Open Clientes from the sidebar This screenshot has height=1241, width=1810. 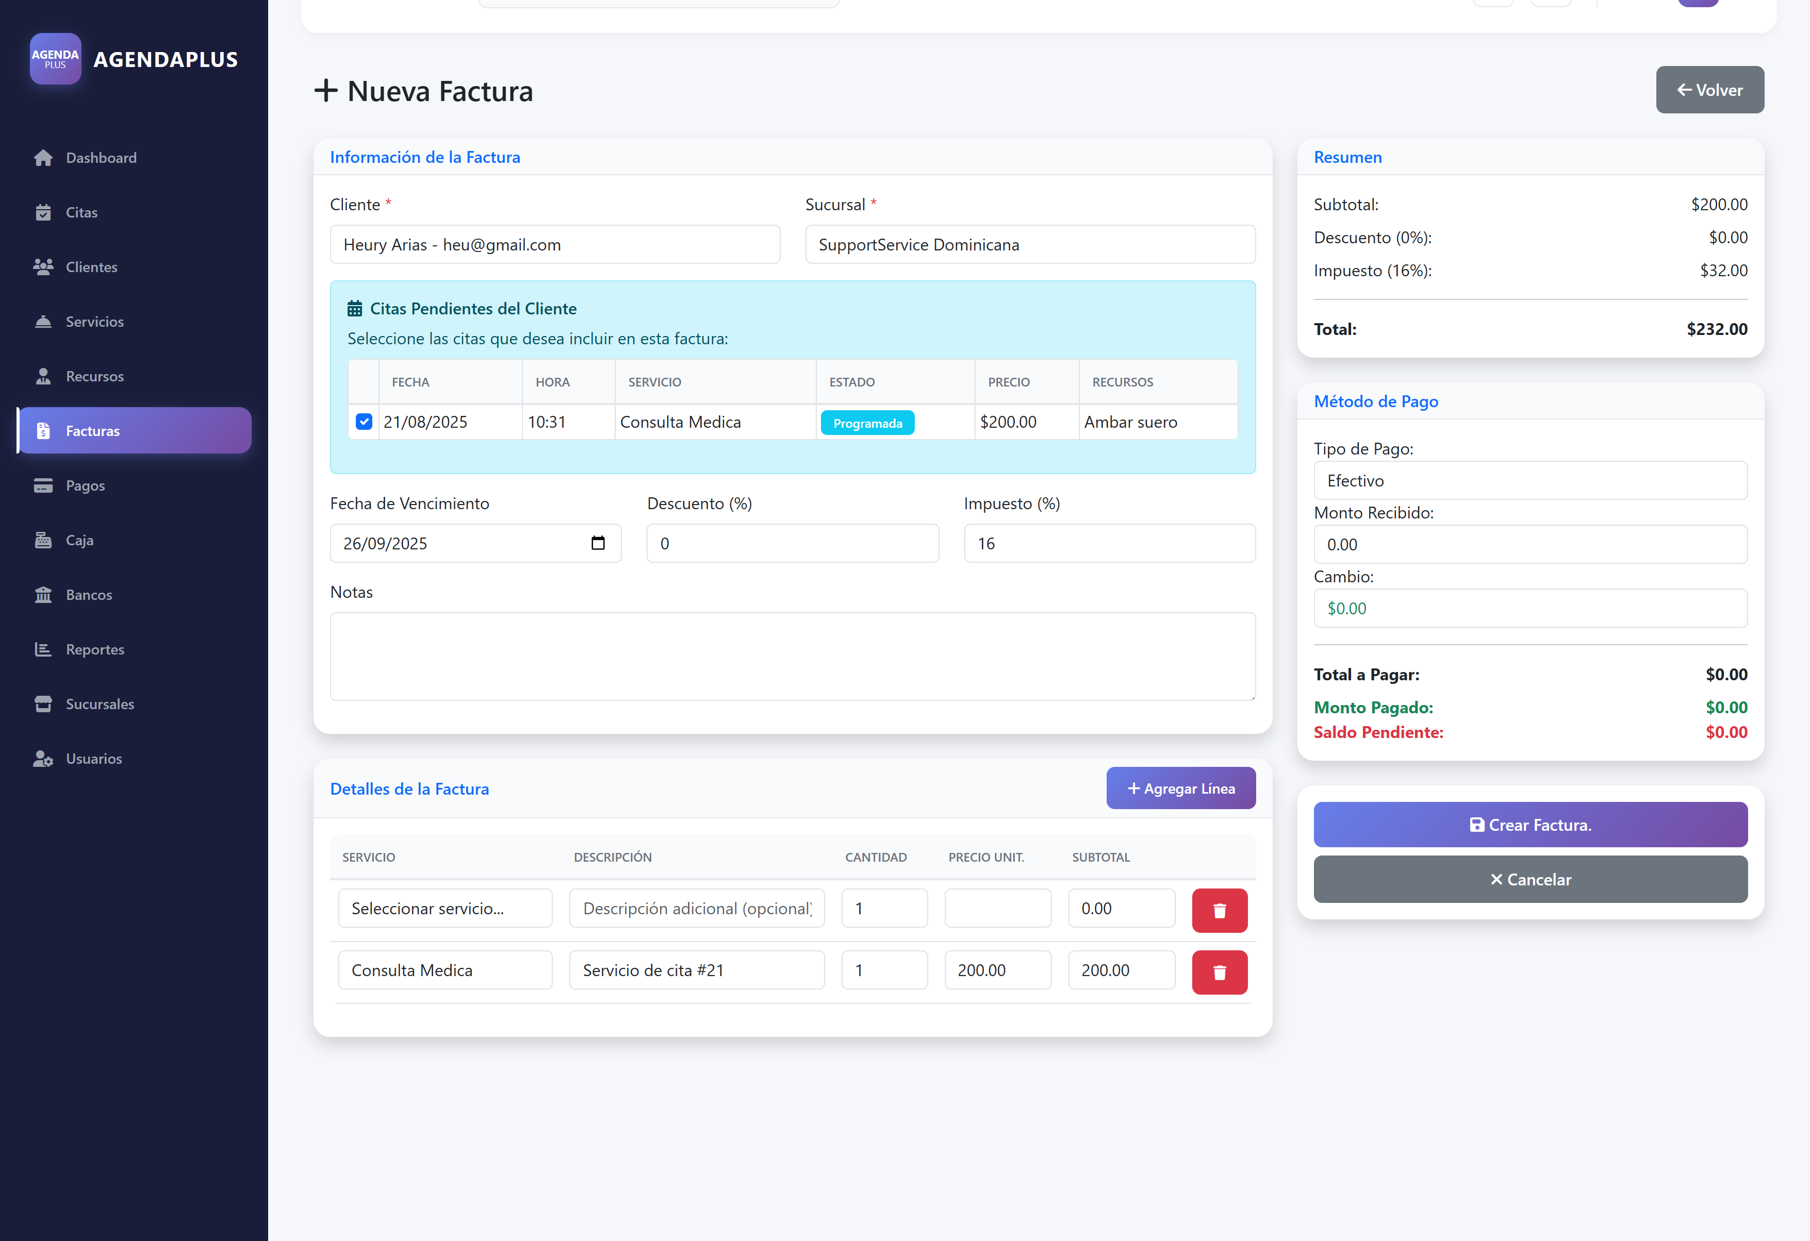tap(91, 267)
